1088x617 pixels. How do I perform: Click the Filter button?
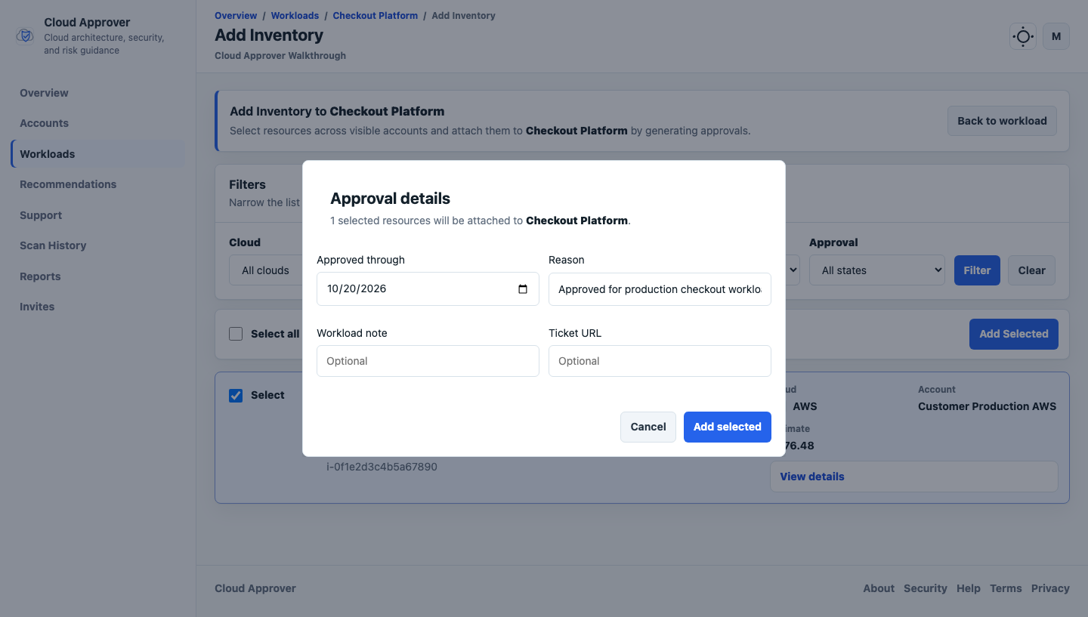pos(977,270)
